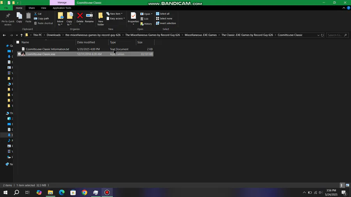351x197 pixels.
Task: Open Microsoft Store from taskbar
Action: (x=73, y=192)
